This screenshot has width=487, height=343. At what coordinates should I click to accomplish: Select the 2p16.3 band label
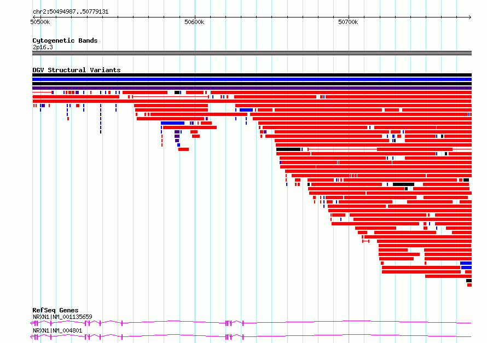[43, 47]
